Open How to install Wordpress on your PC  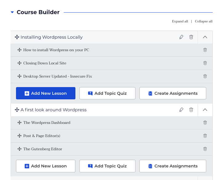56,50
